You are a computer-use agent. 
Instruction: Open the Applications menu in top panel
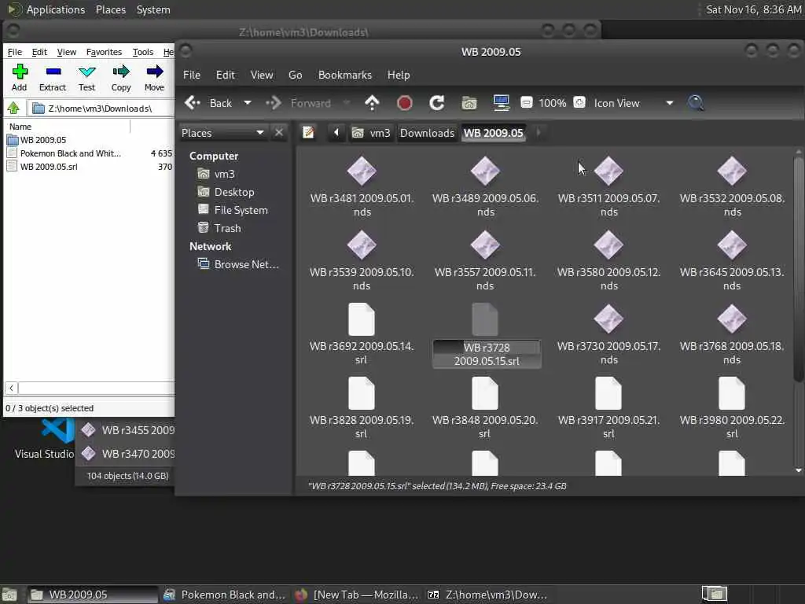pyautogui.click(x=56, y=9)
